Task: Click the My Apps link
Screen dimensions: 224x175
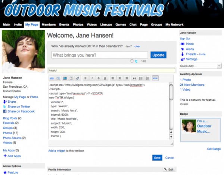Action: (x=9, y=150)
